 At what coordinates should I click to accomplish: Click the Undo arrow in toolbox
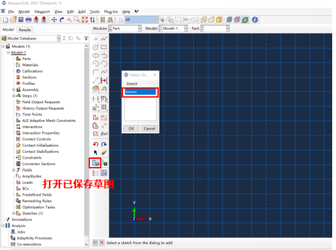96,144
